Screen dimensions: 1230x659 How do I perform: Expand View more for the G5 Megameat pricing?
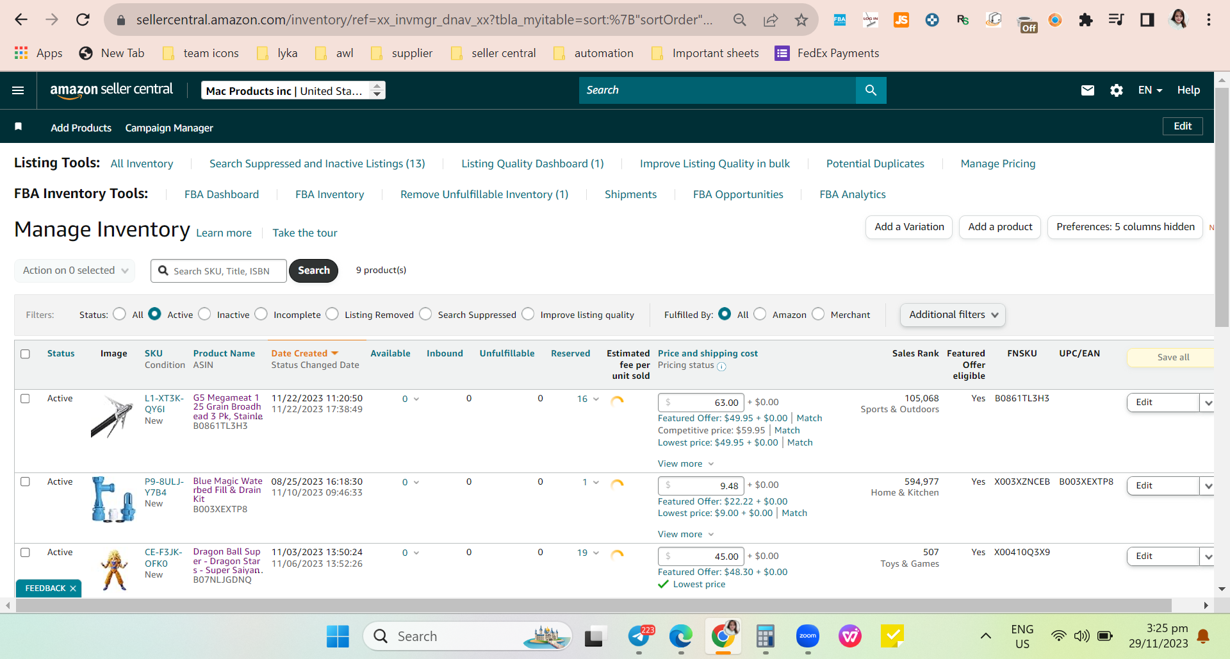(x=685, y=463)
